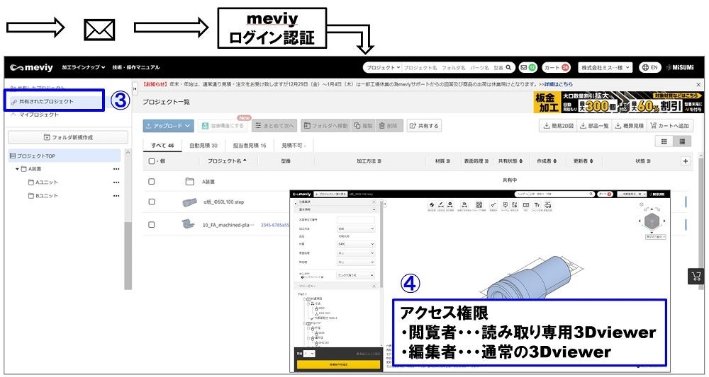
Task: Filter by 状態 column
Action: pos(643,161)
